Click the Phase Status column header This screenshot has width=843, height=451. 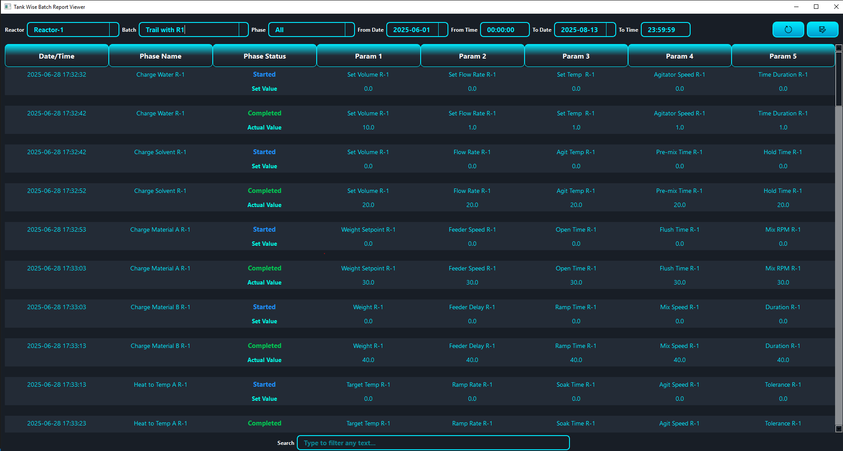click(264, 56)
